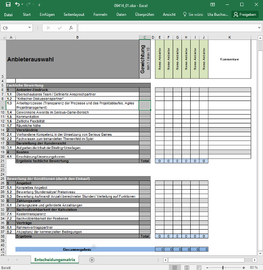Select the Entscheidungsmatrix sheet tab
This screenshot has height=270, width=263.
pos(57,259)
